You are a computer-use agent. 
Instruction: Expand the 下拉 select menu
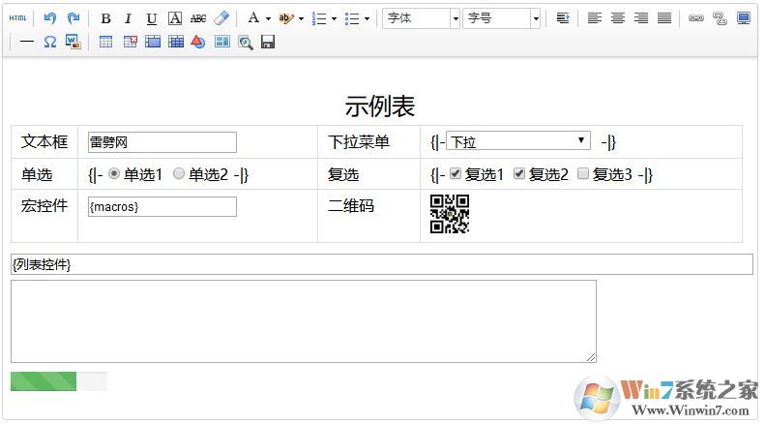[x=518, y=141]
